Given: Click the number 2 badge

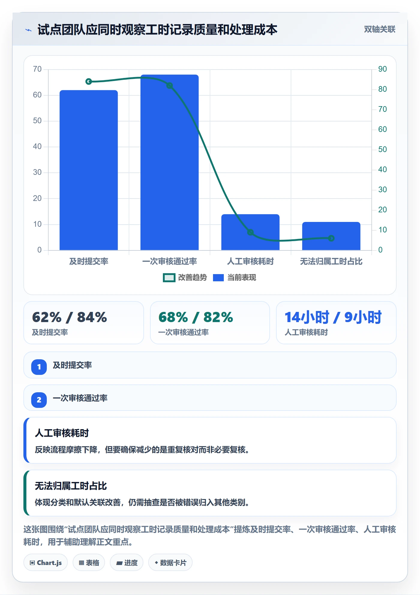Looking at the screenshot, I should click(39, 400).
